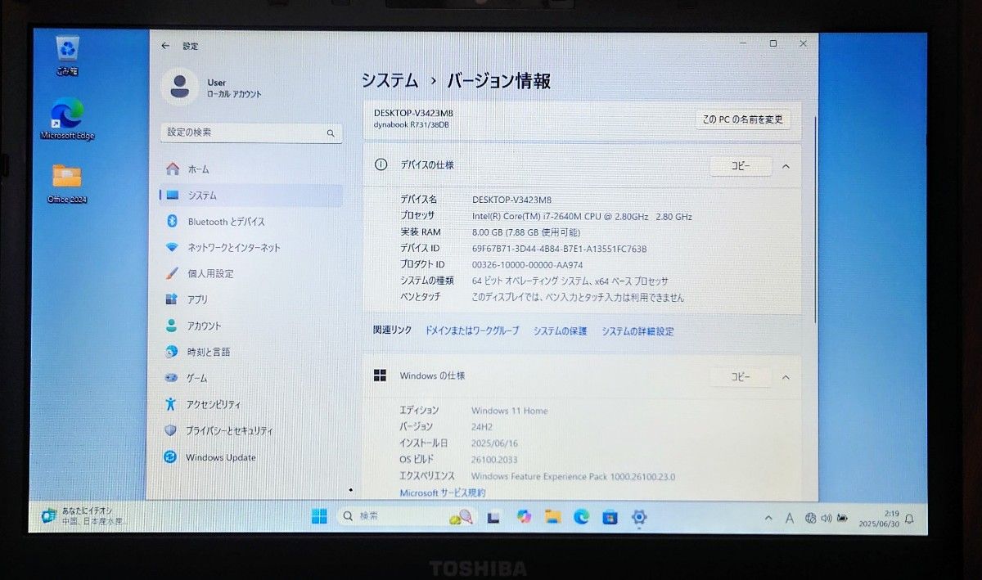Expand hidden icons in the system tray

pyautogui.click(x=769, y=518)
